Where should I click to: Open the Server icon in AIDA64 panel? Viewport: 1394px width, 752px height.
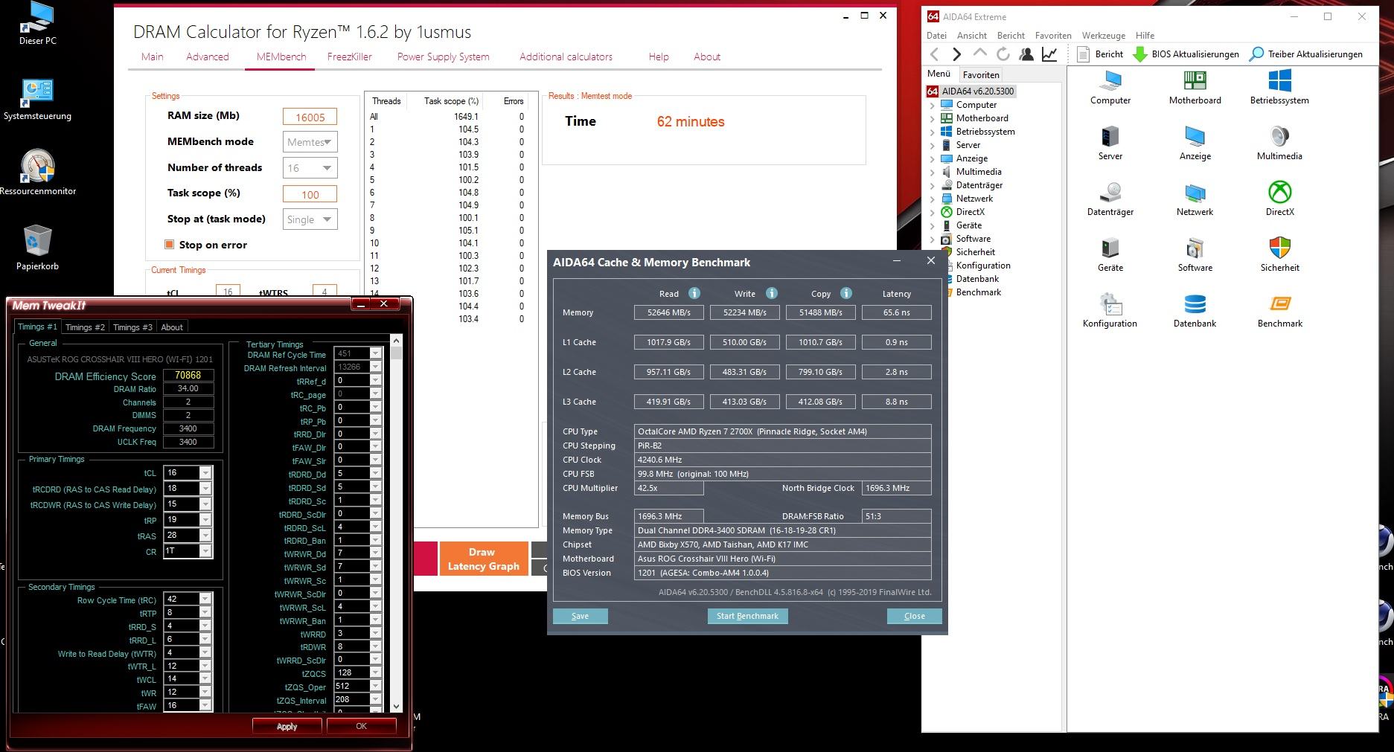click(1110, 144)
